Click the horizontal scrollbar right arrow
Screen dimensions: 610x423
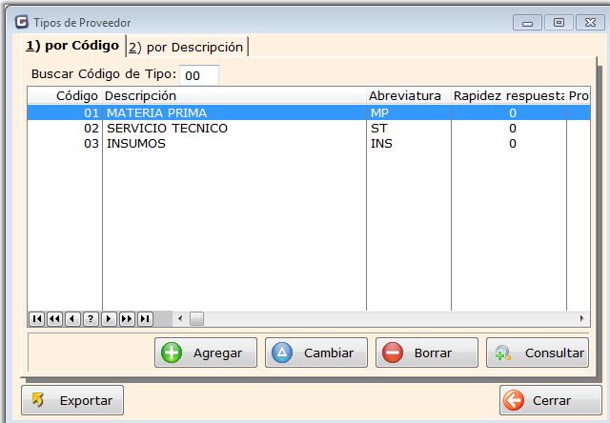point(583,319)
